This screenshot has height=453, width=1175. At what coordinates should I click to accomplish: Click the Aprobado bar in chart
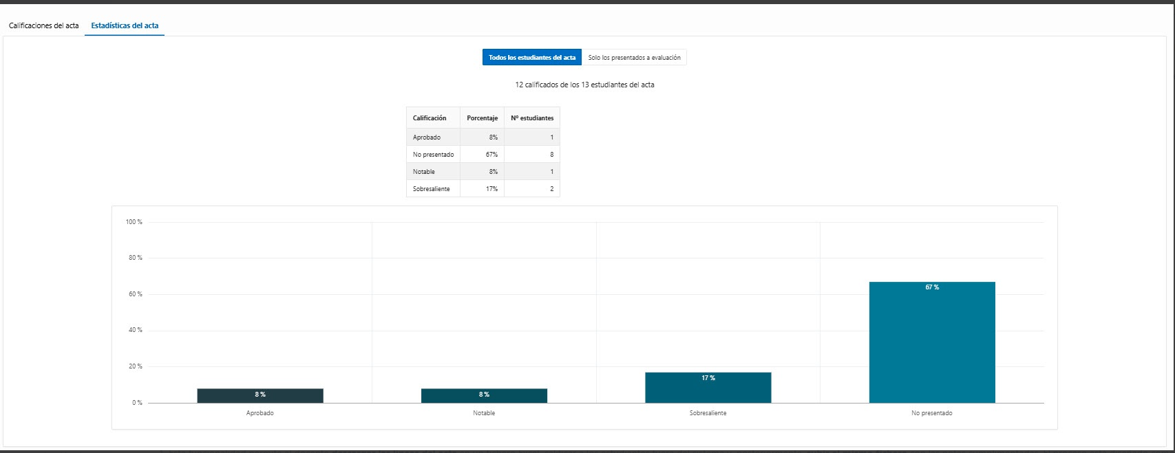(x=260, y=396)
